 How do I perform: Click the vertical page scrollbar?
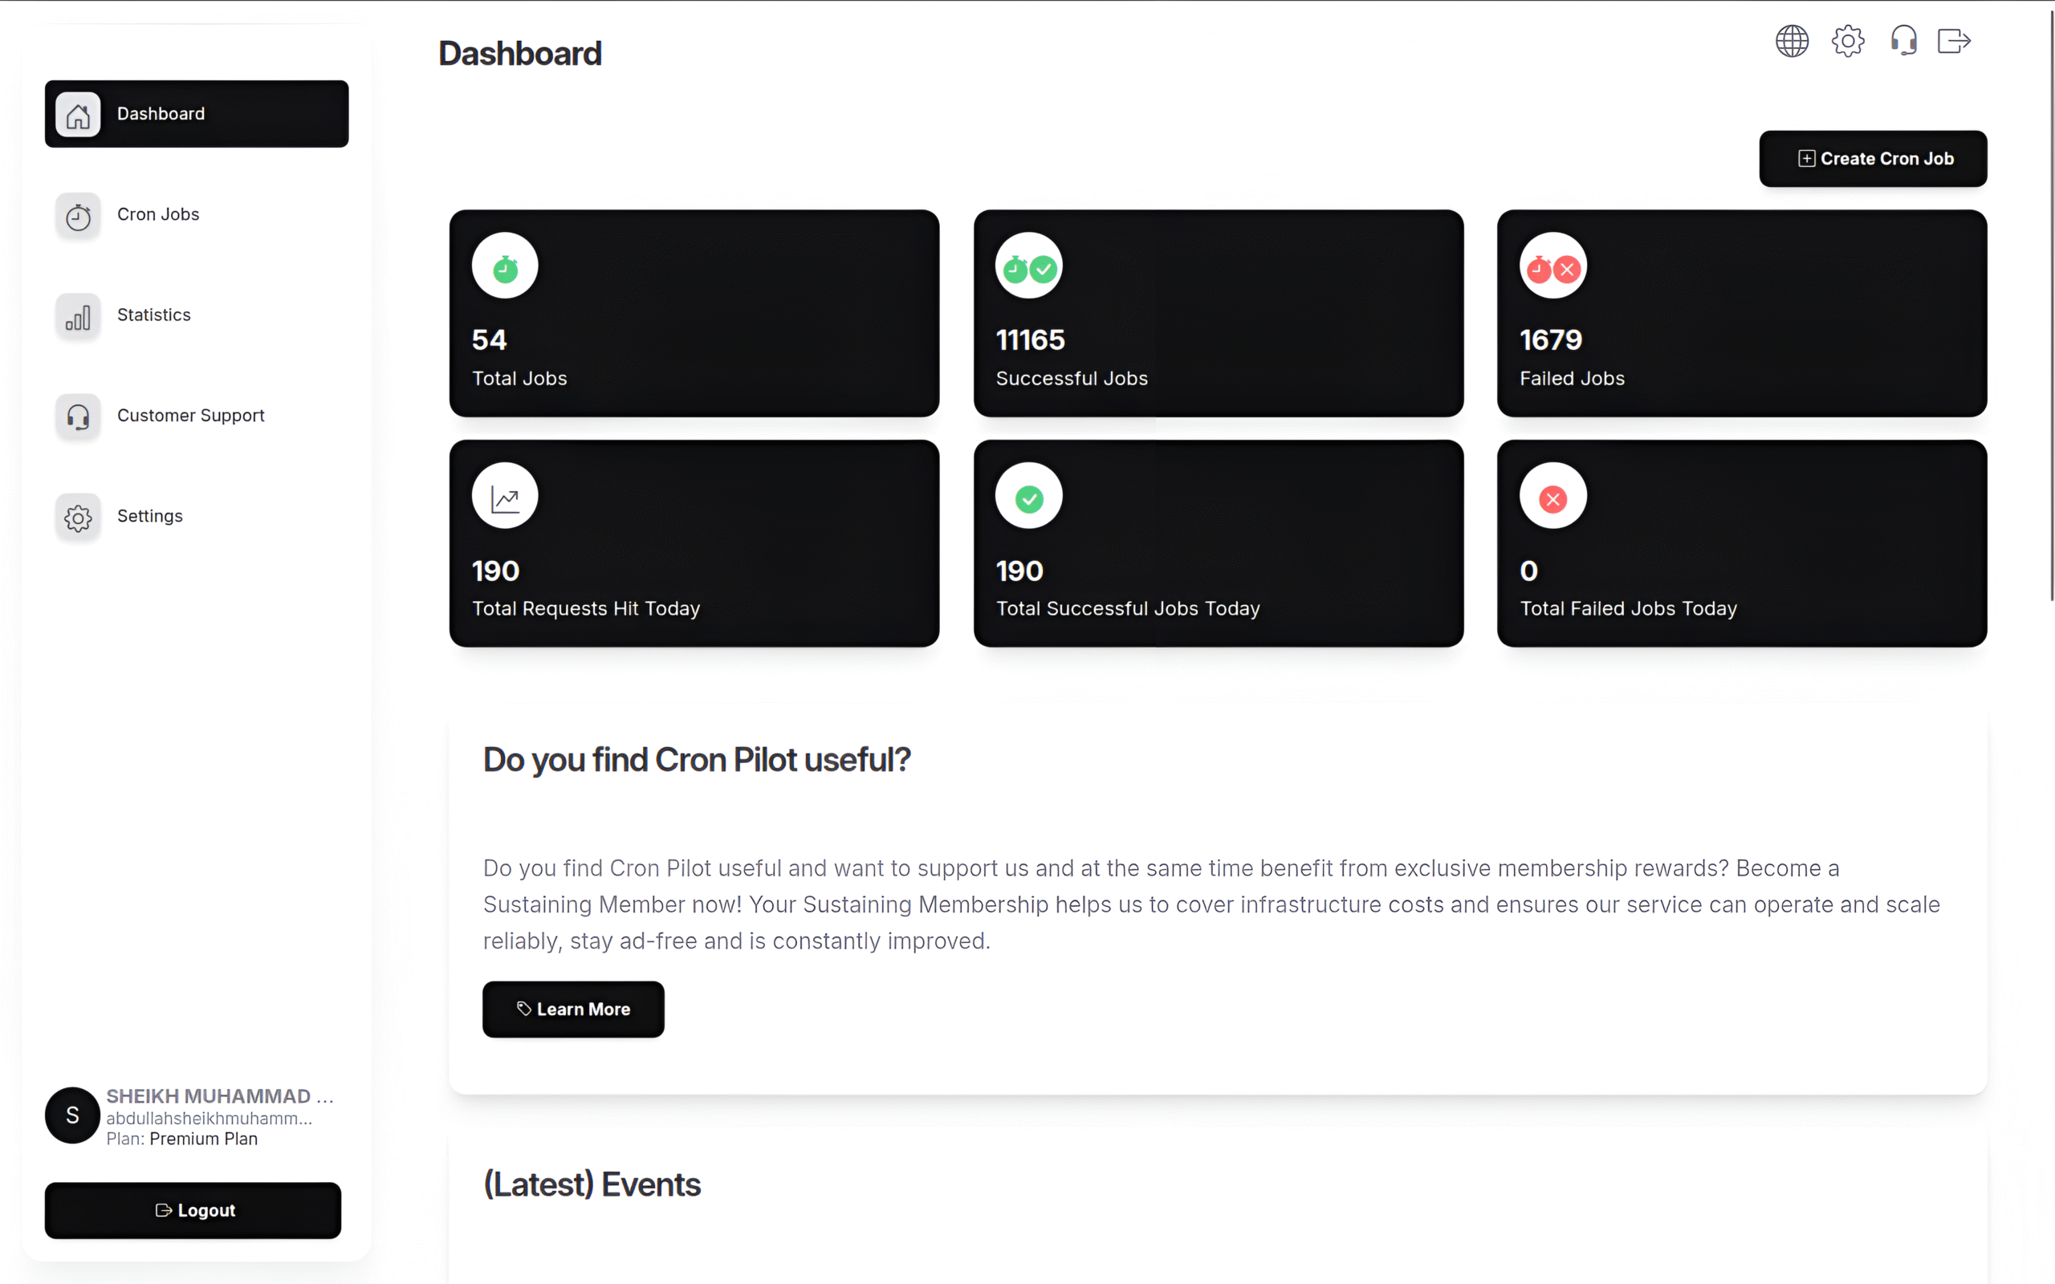tap(2051, 306)
